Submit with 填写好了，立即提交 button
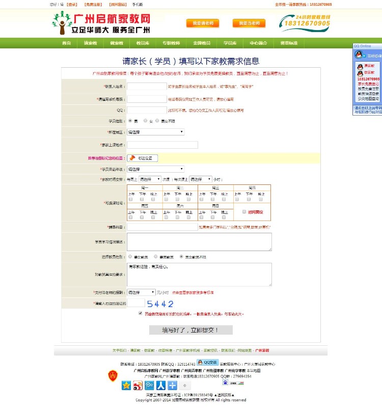Image resolution: width=382 pixels, height=411 pixels. (x=191, y=330)
